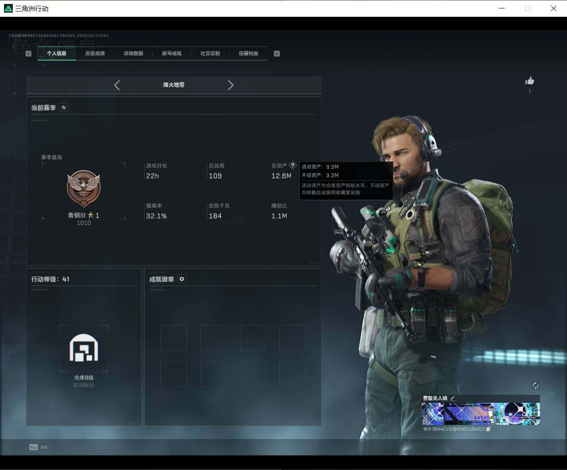Click the 184 operators defeated value
This screenshot has width=567, height=470.
pyautogui.click(x=215, y=216)
